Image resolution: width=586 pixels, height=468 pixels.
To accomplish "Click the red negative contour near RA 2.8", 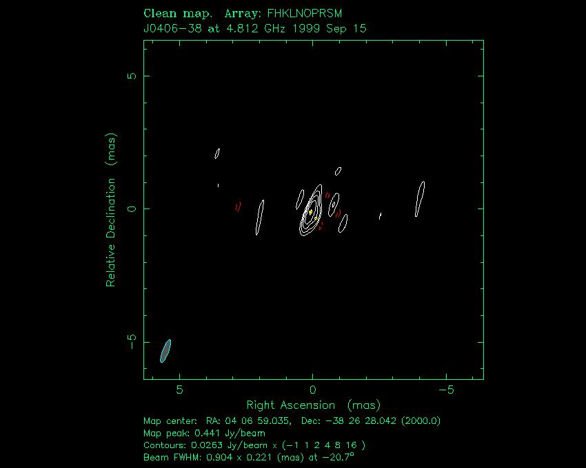I will point(238,206).
